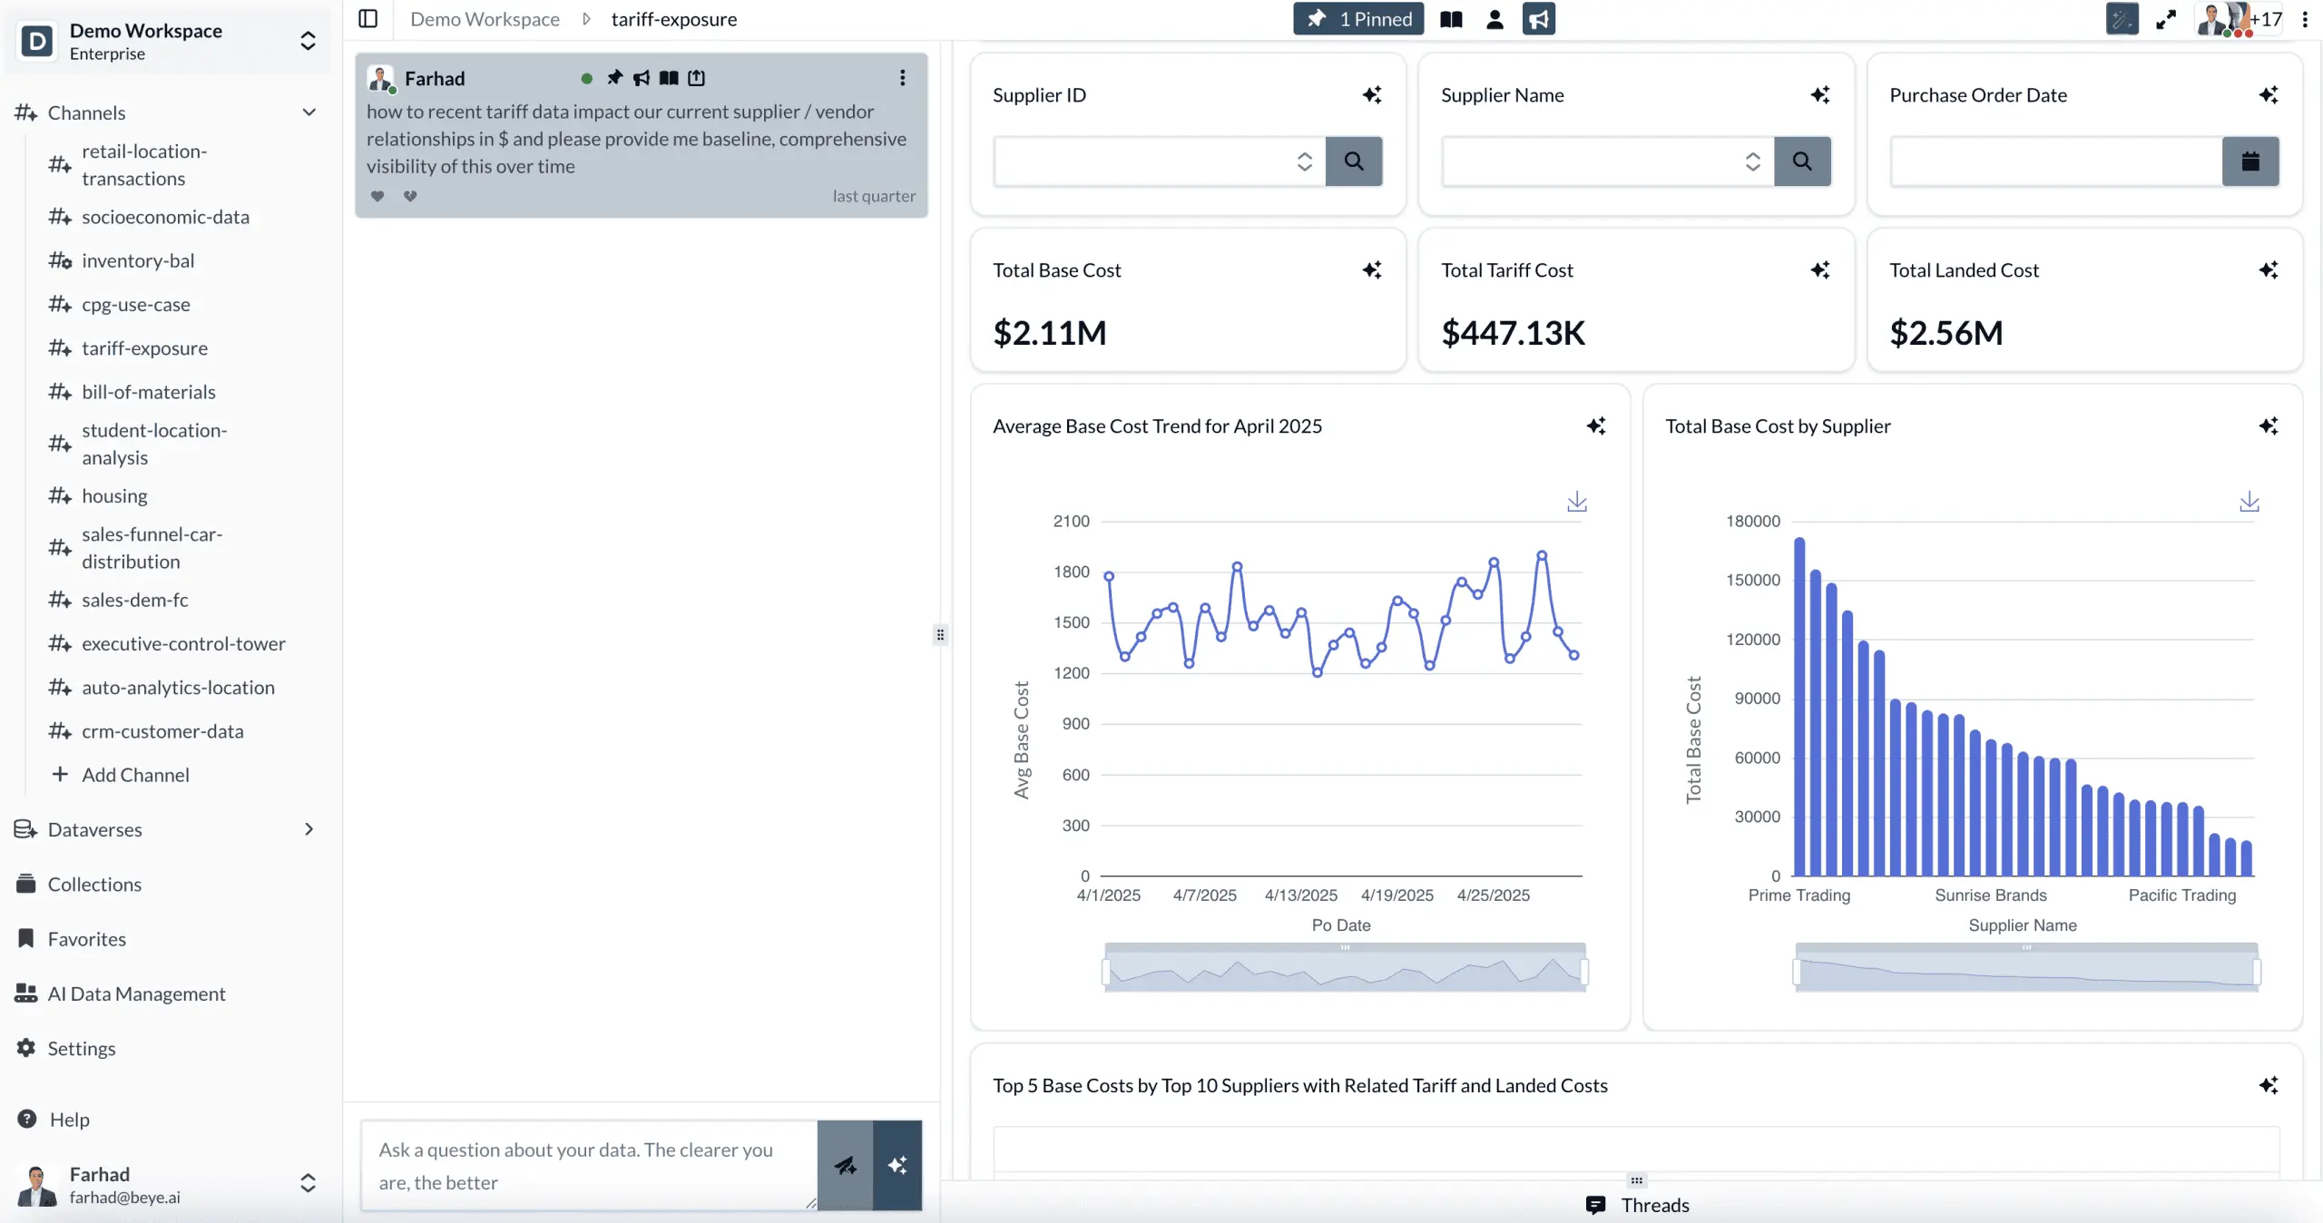Toggle the pin icon on Farhad's message
This screenshot has height=1223, width=2323.
614,78
